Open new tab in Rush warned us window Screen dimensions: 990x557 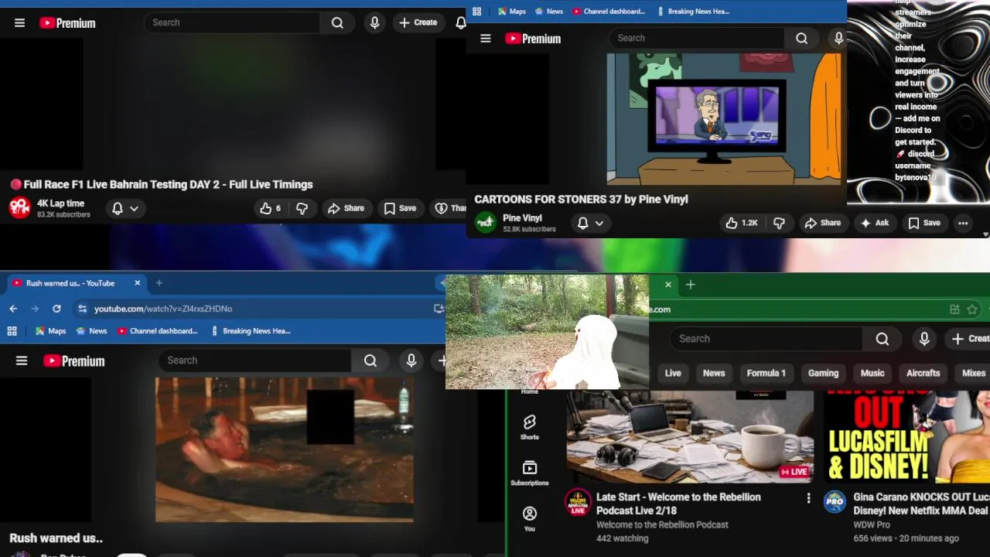point(159,283)
